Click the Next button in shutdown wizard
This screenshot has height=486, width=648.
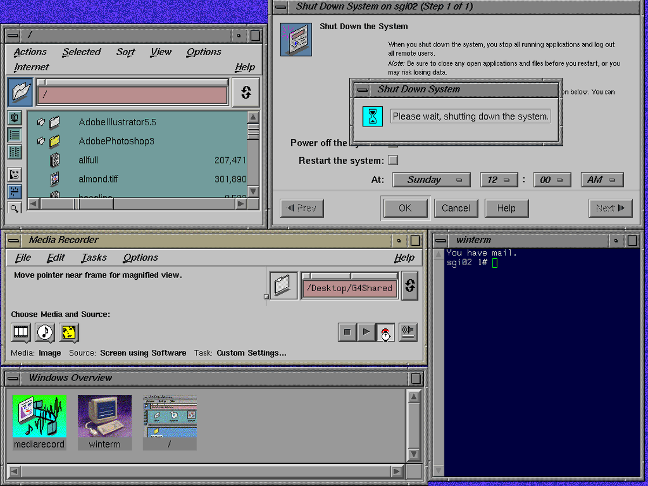coord(610,208)
